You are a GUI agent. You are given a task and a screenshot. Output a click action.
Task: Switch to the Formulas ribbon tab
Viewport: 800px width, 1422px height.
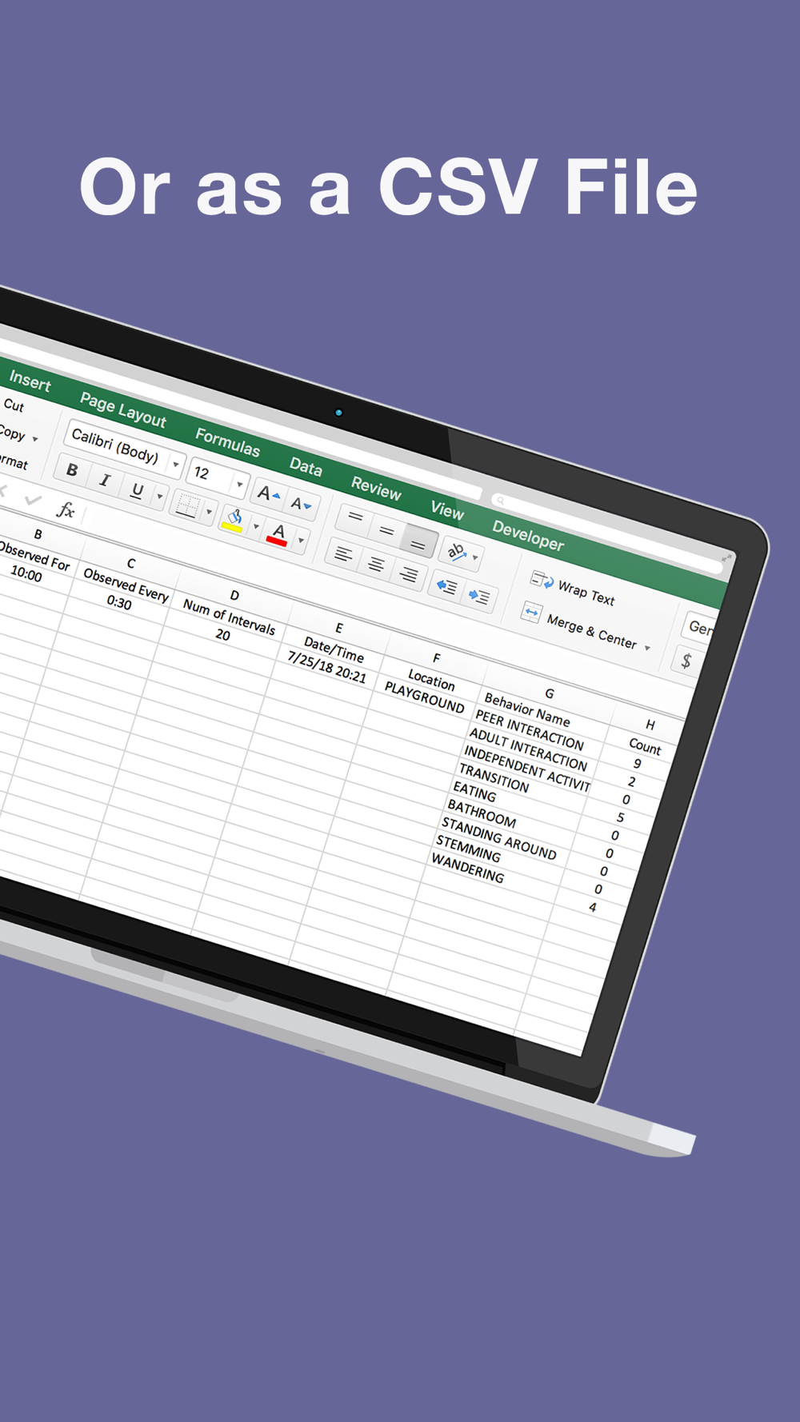(228, 442)
